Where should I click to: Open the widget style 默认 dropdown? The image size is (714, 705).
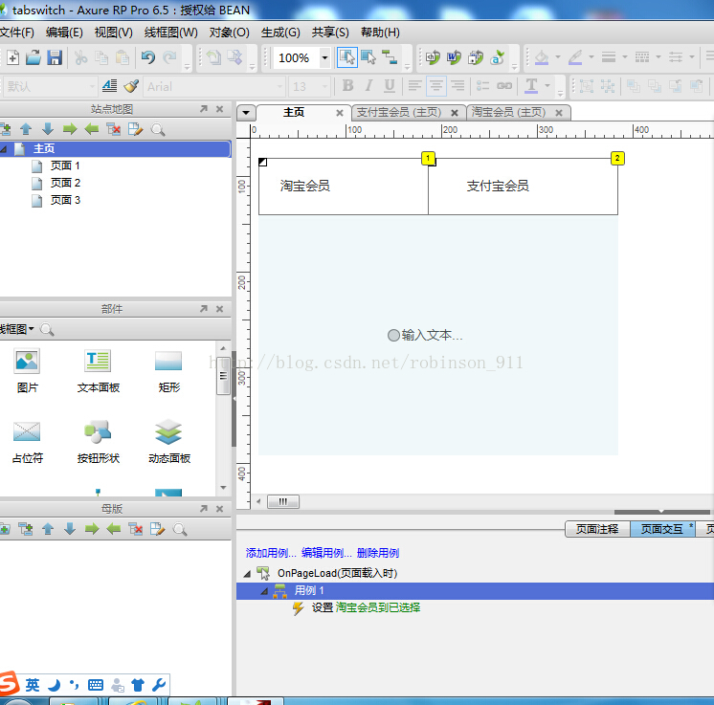coord(92,86)
